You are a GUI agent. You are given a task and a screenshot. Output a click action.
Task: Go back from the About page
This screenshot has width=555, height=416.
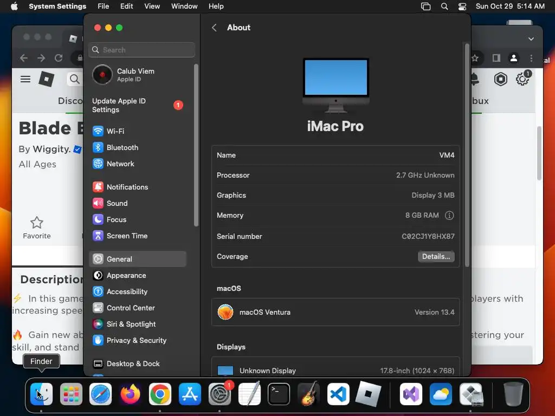214,28
